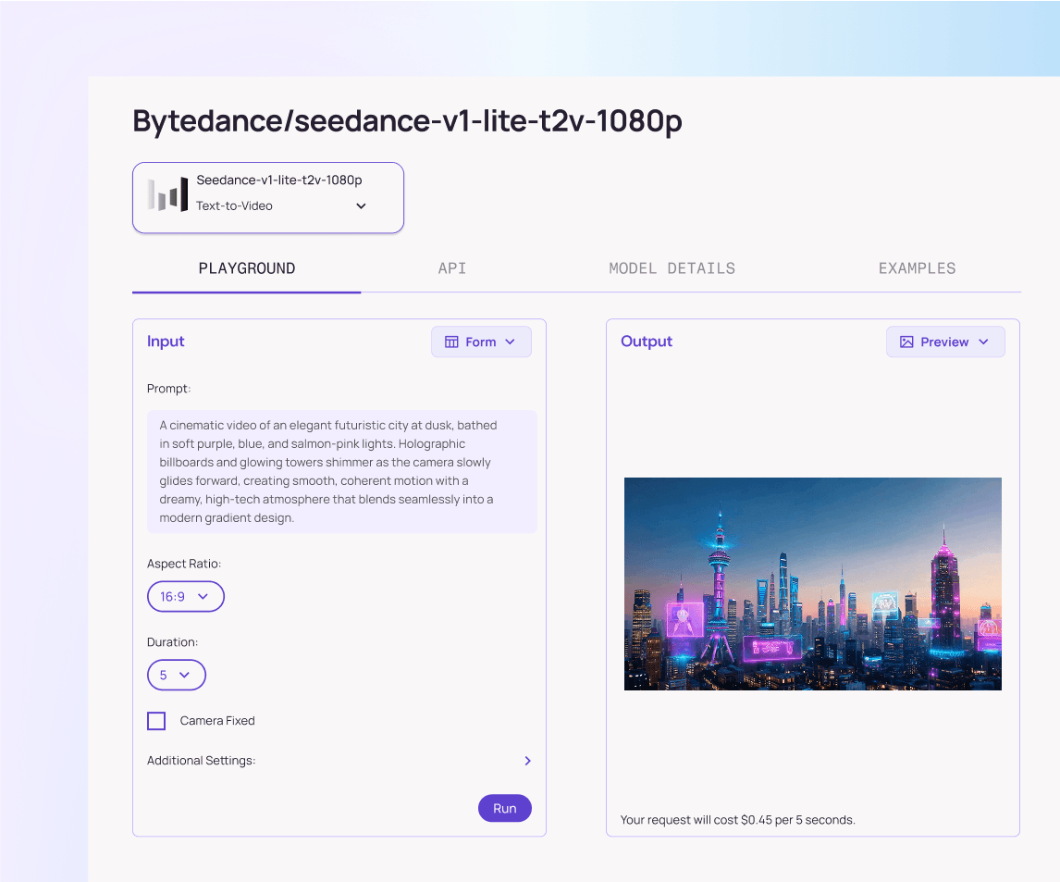Click inside the Prompt text field
This screenshot has width=1060, height=882.
tap(341, 471)
